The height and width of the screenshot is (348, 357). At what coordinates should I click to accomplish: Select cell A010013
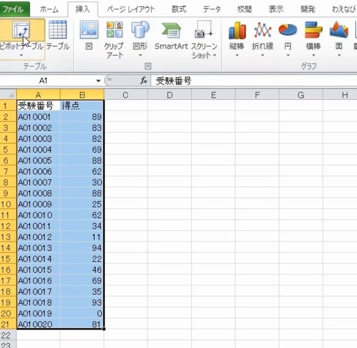[x=38, y=248]
